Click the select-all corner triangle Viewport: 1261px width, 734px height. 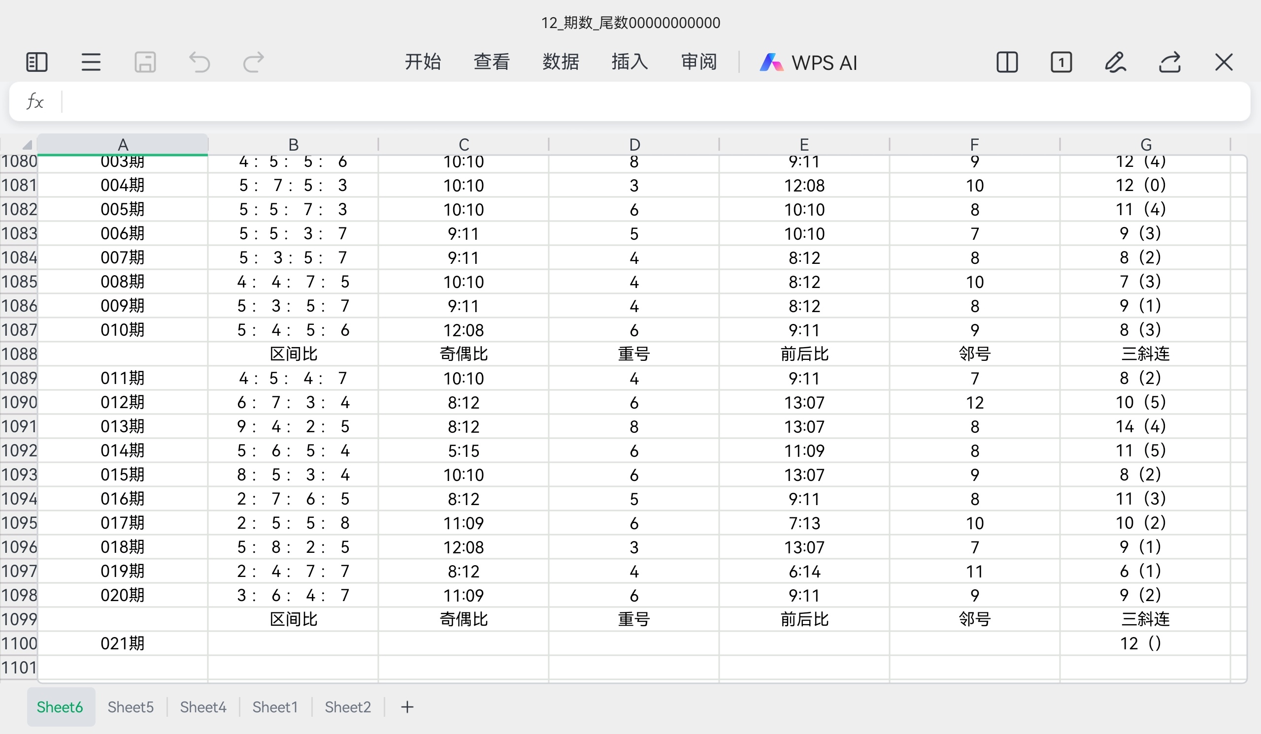[27, 145]
